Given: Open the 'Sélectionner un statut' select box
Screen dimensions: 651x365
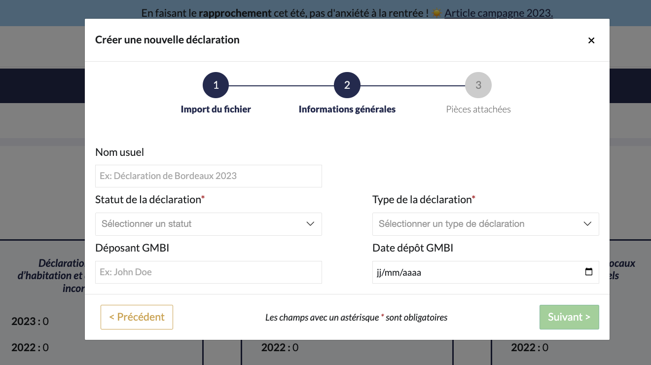Looking at the screenshot, I should click(x=197, y=224).
